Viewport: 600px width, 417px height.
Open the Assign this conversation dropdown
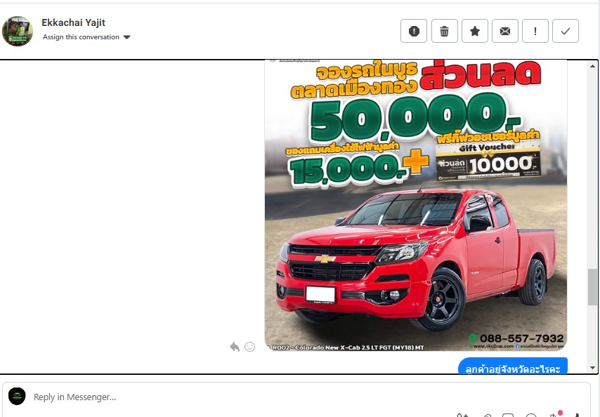(86, 37)
